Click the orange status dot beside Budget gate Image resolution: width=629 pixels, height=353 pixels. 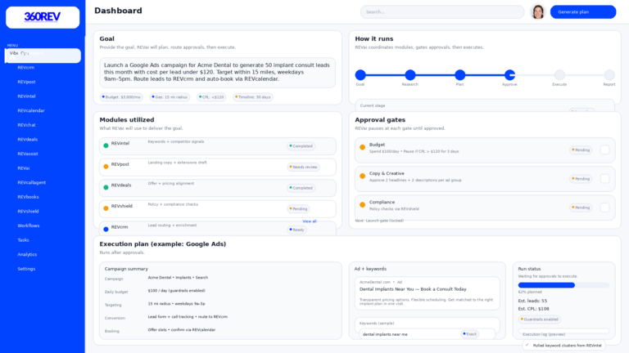click(x=362, y=147)
